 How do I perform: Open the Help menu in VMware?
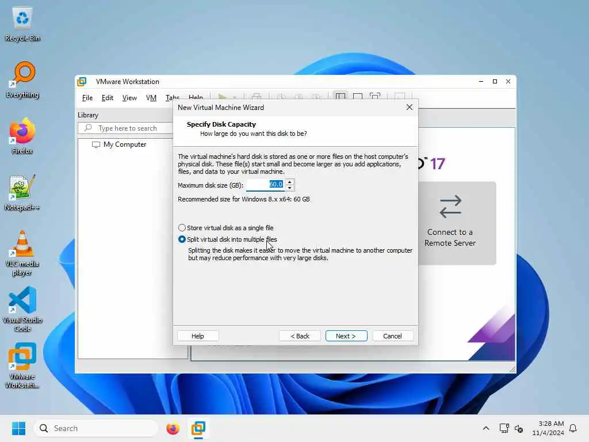click(196, 98)
